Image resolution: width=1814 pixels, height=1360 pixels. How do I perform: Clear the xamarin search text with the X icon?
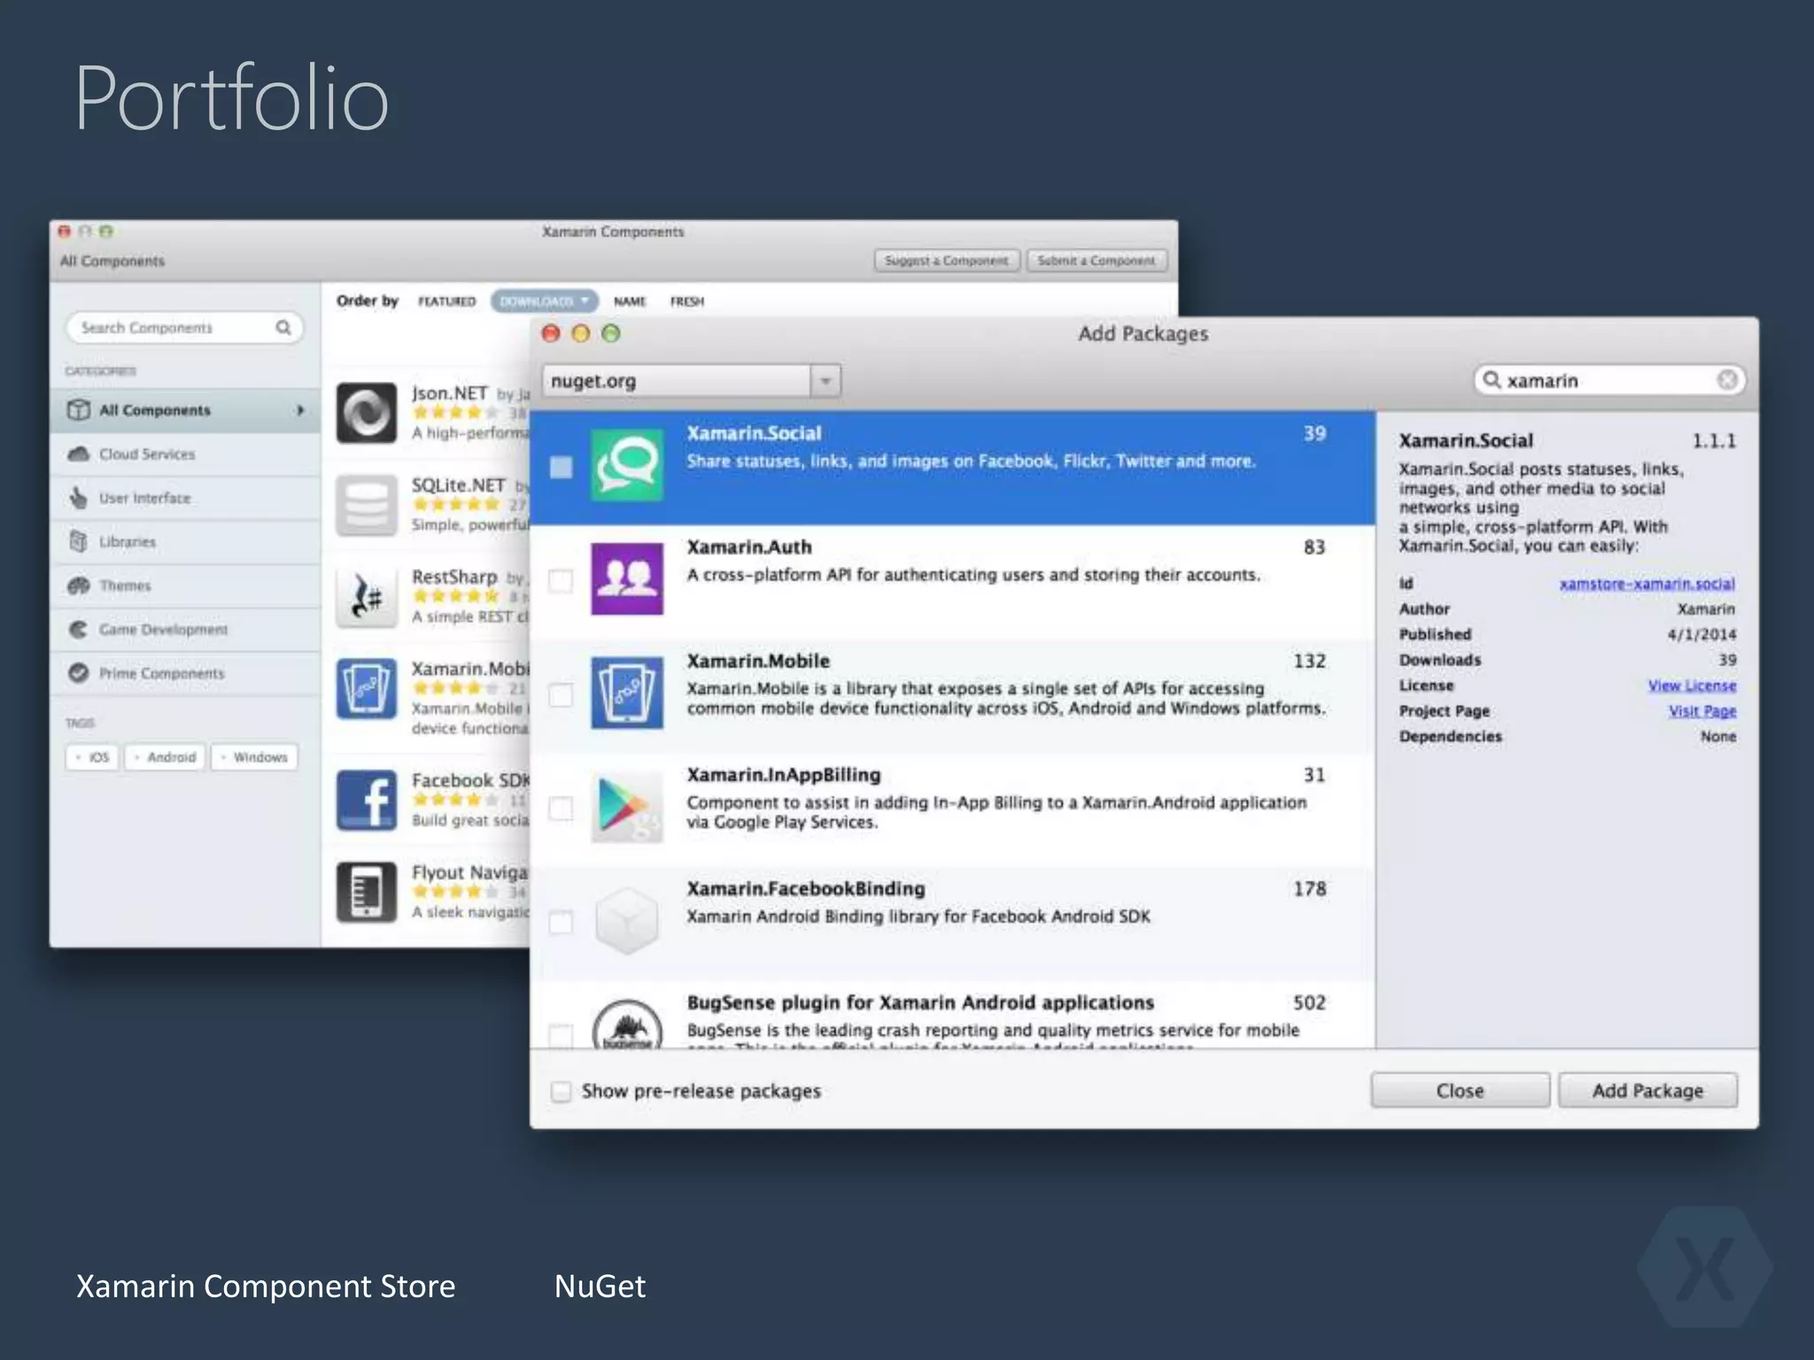tap(1727, 380)
